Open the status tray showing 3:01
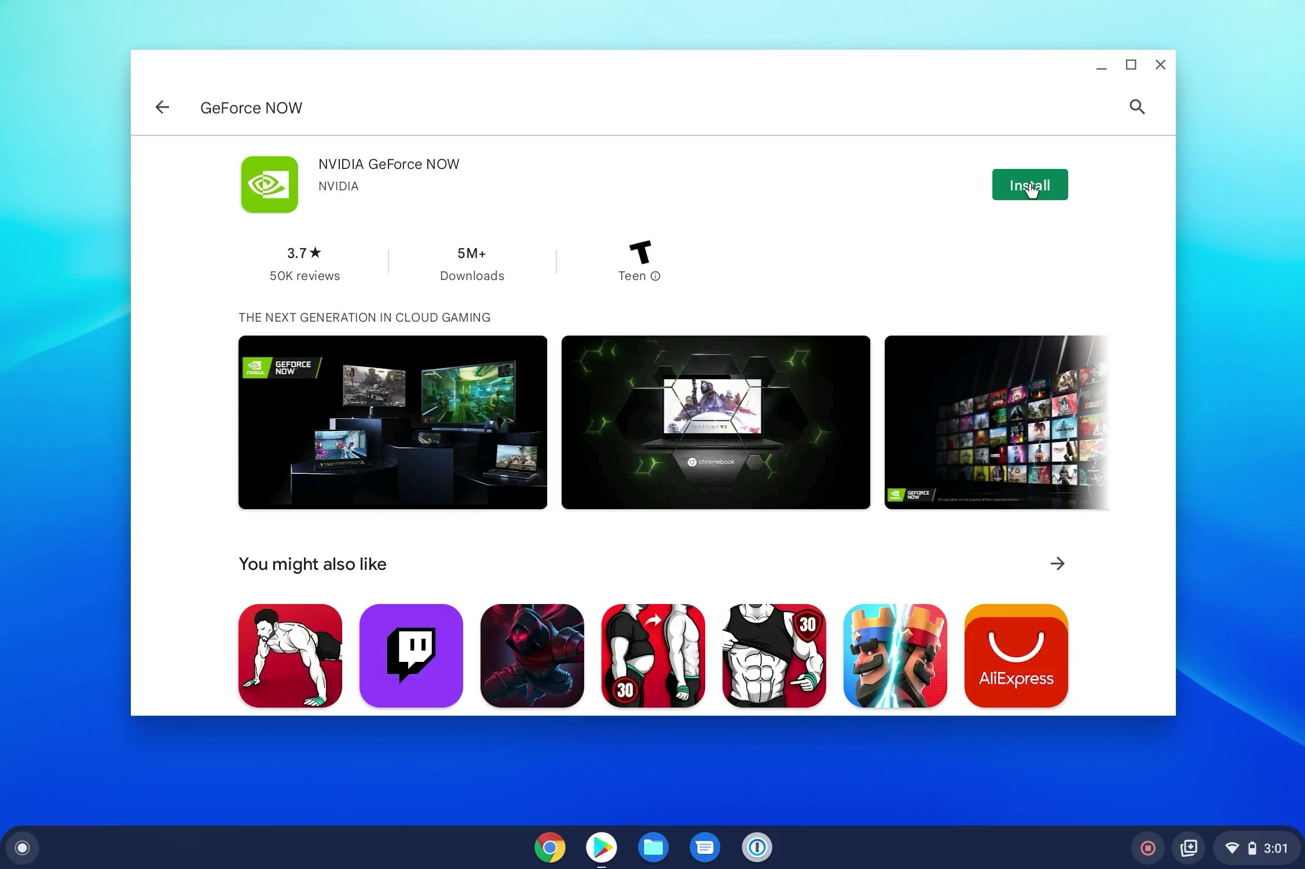The image size is (1305, 869). tap(1256, 848)
